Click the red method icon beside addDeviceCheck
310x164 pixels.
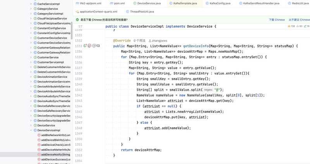point(39,145)
